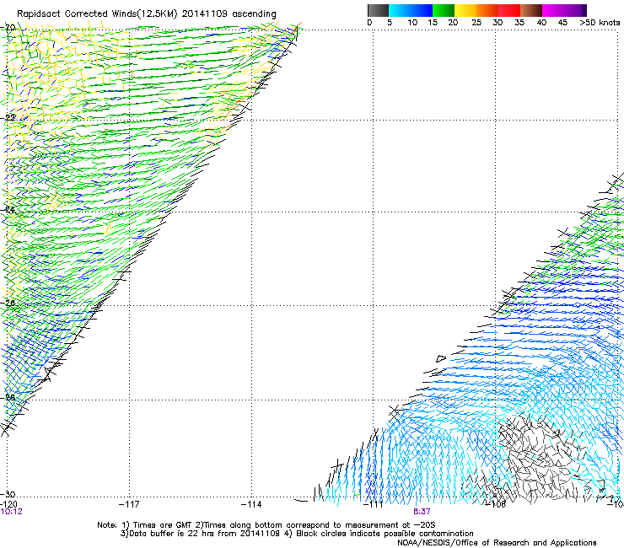Click the '-22' latitude axis label
Image resolution: width=624 pixels, height=548 pixels.
point(8,118)
